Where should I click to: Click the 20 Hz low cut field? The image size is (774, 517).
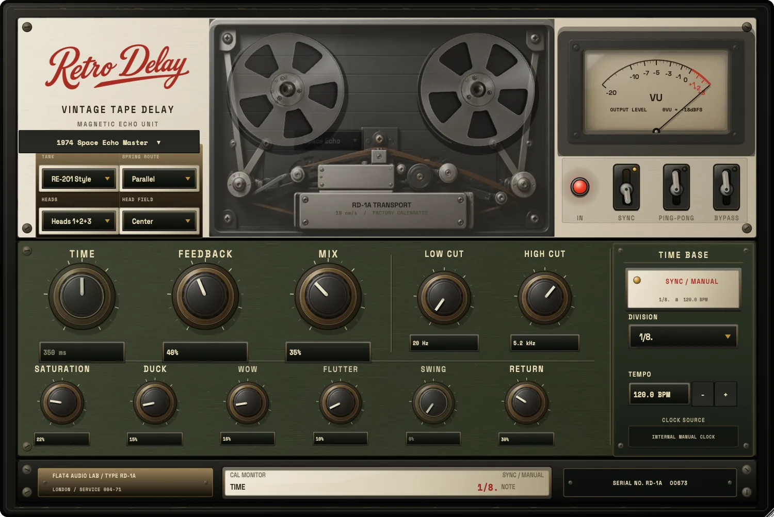pyautogui.click(x=444, y=343)
